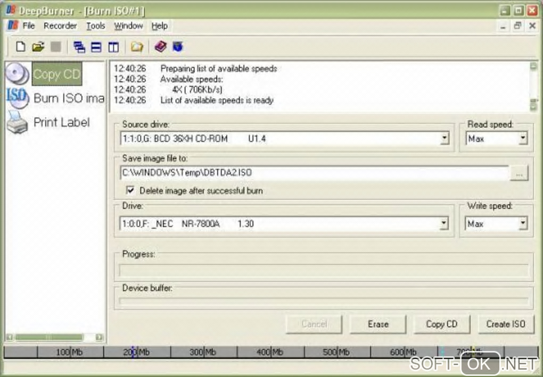Click the DeepBurner logo beside File menu
The height and width of the screenshot is (377, 543).
pyautogui.click(x=13, y=26)
